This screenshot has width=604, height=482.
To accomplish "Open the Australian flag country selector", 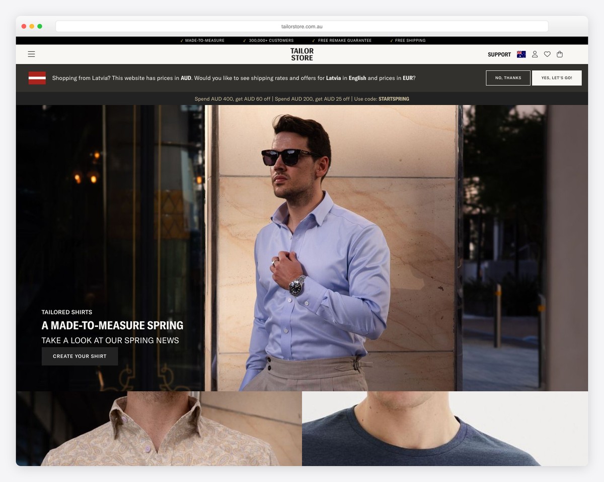I will (x=521, y=54).
